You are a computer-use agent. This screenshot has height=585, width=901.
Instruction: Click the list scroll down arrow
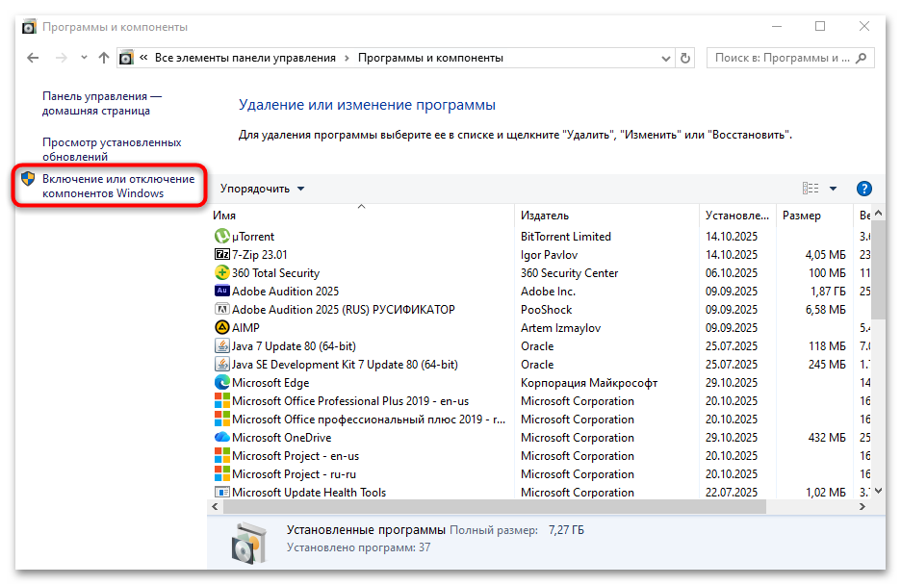coord(878,491)
